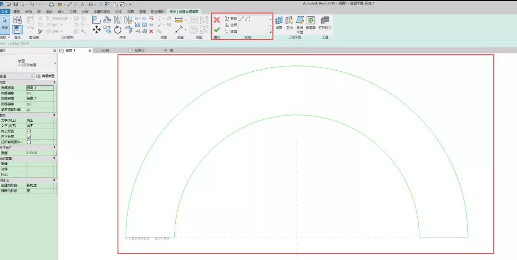Click the red X cancel edit mode button
The width and height of the screenshot is (517, 260).
pos(217,20)
